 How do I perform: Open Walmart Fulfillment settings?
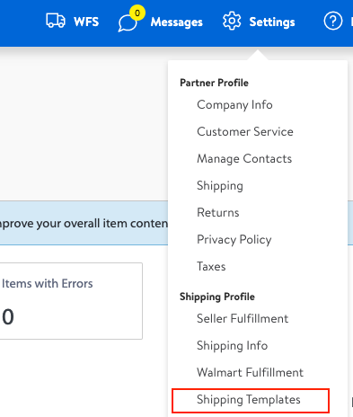250,372
